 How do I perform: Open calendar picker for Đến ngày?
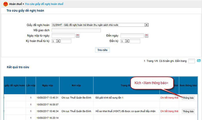(x=147, y=36)
